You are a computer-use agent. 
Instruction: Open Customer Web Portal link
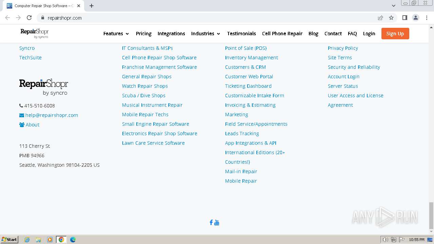249,77
